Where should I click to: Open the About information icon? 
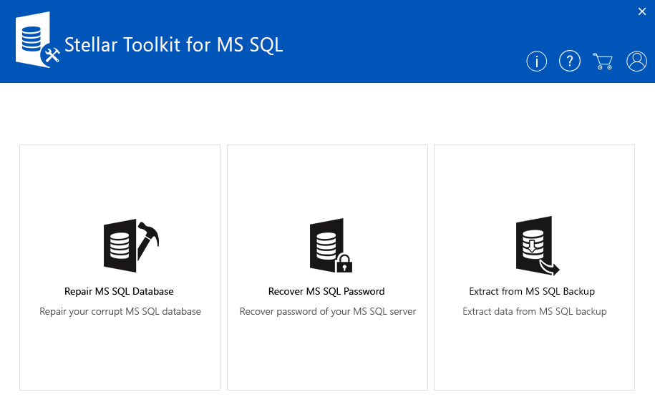[536, 62]
